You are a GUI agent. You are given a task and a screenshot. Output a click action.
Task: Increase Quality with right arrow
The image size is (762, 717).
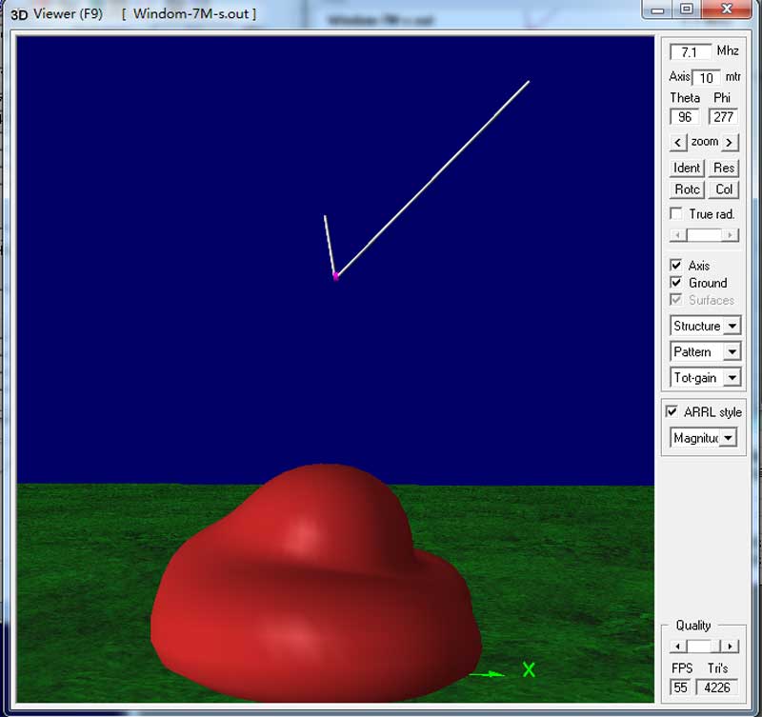[x=730, y=647]
